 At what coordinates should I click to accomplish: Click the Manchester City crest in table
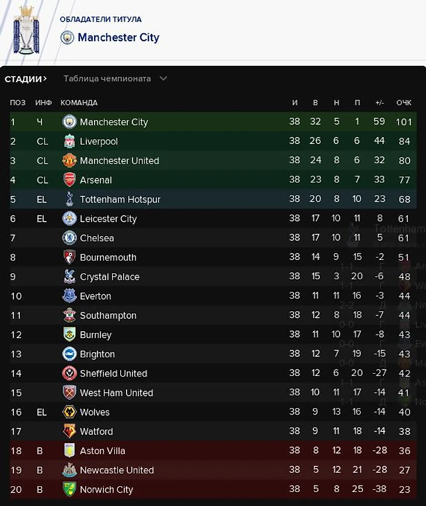coord(69,122)
